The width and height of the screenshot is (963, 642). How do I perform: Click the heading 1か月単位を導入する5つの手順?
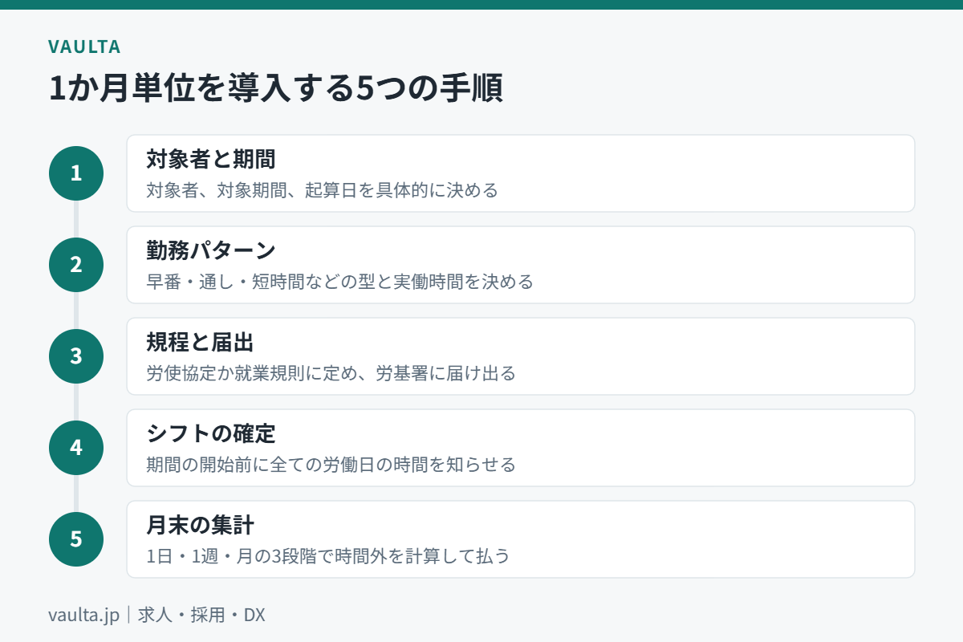[275, 89]
